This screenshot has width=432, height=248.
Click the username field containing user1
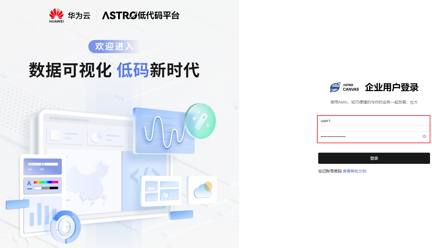pyautogui.click(x=374, y=121)
